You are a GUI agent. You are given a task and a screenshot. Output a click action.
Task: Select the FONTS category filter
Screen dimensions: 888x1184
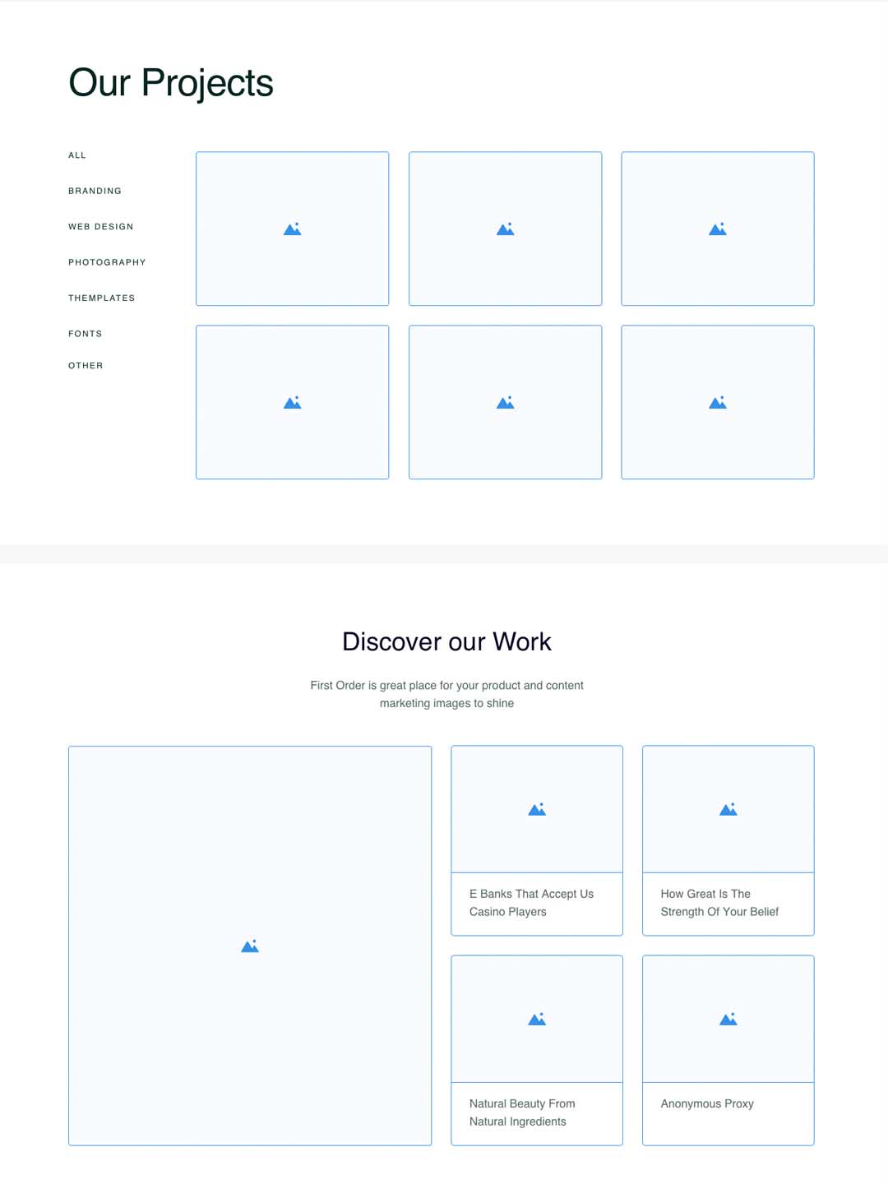(x=86, y=334)
